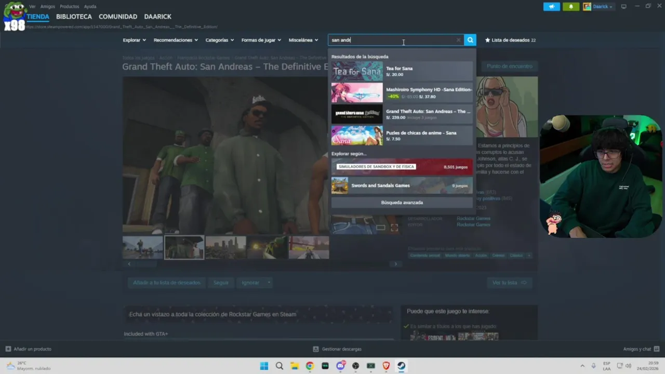This screenshot has width=665, height=374.
Task: Click the Ignorar button
Action: click(x=250, y=283)
